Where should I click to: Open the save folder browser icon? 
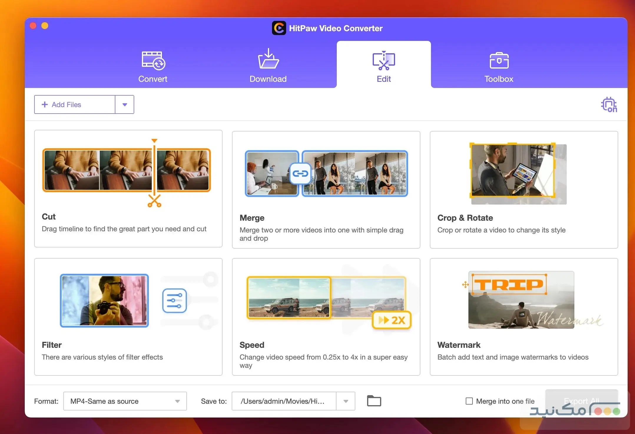[x=374, y=401]
